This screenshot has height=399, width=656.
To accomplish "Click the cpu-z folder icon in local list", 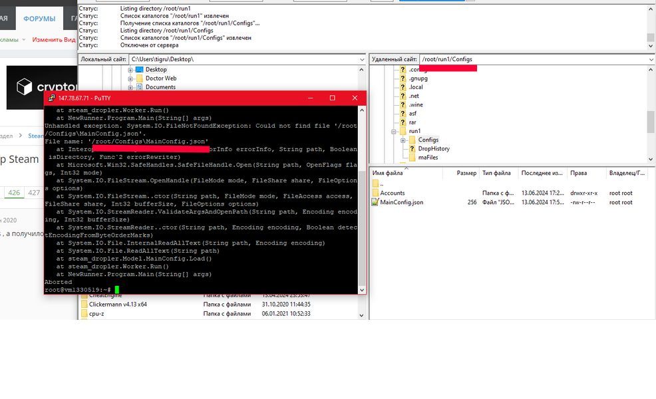I will [x=84, y=313].
